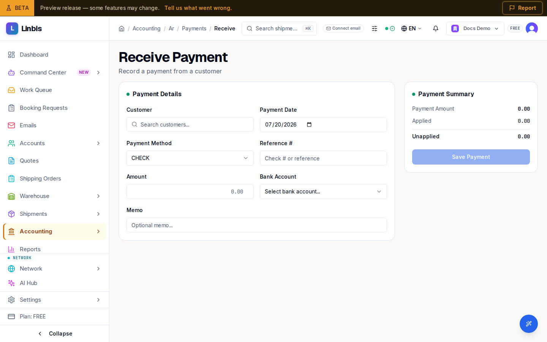Viewport: 547px width, 342px height.
Task: Collapse the sidebar
Action: (55, 334)
